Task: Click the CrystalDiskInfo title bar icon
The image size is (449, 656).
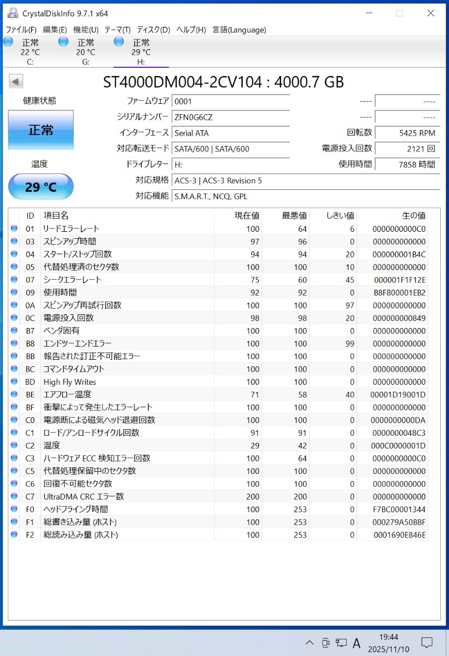Action: [13, 13]
